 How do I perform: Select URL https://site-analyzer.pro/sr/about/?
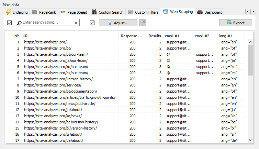point(53,134)
